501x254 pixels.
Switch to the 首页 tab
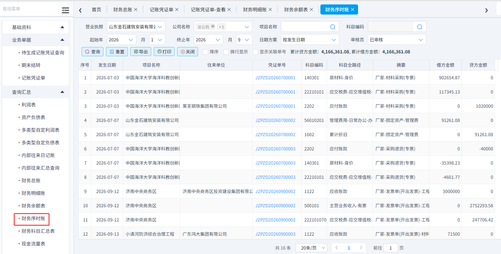(x=96, y=10)
